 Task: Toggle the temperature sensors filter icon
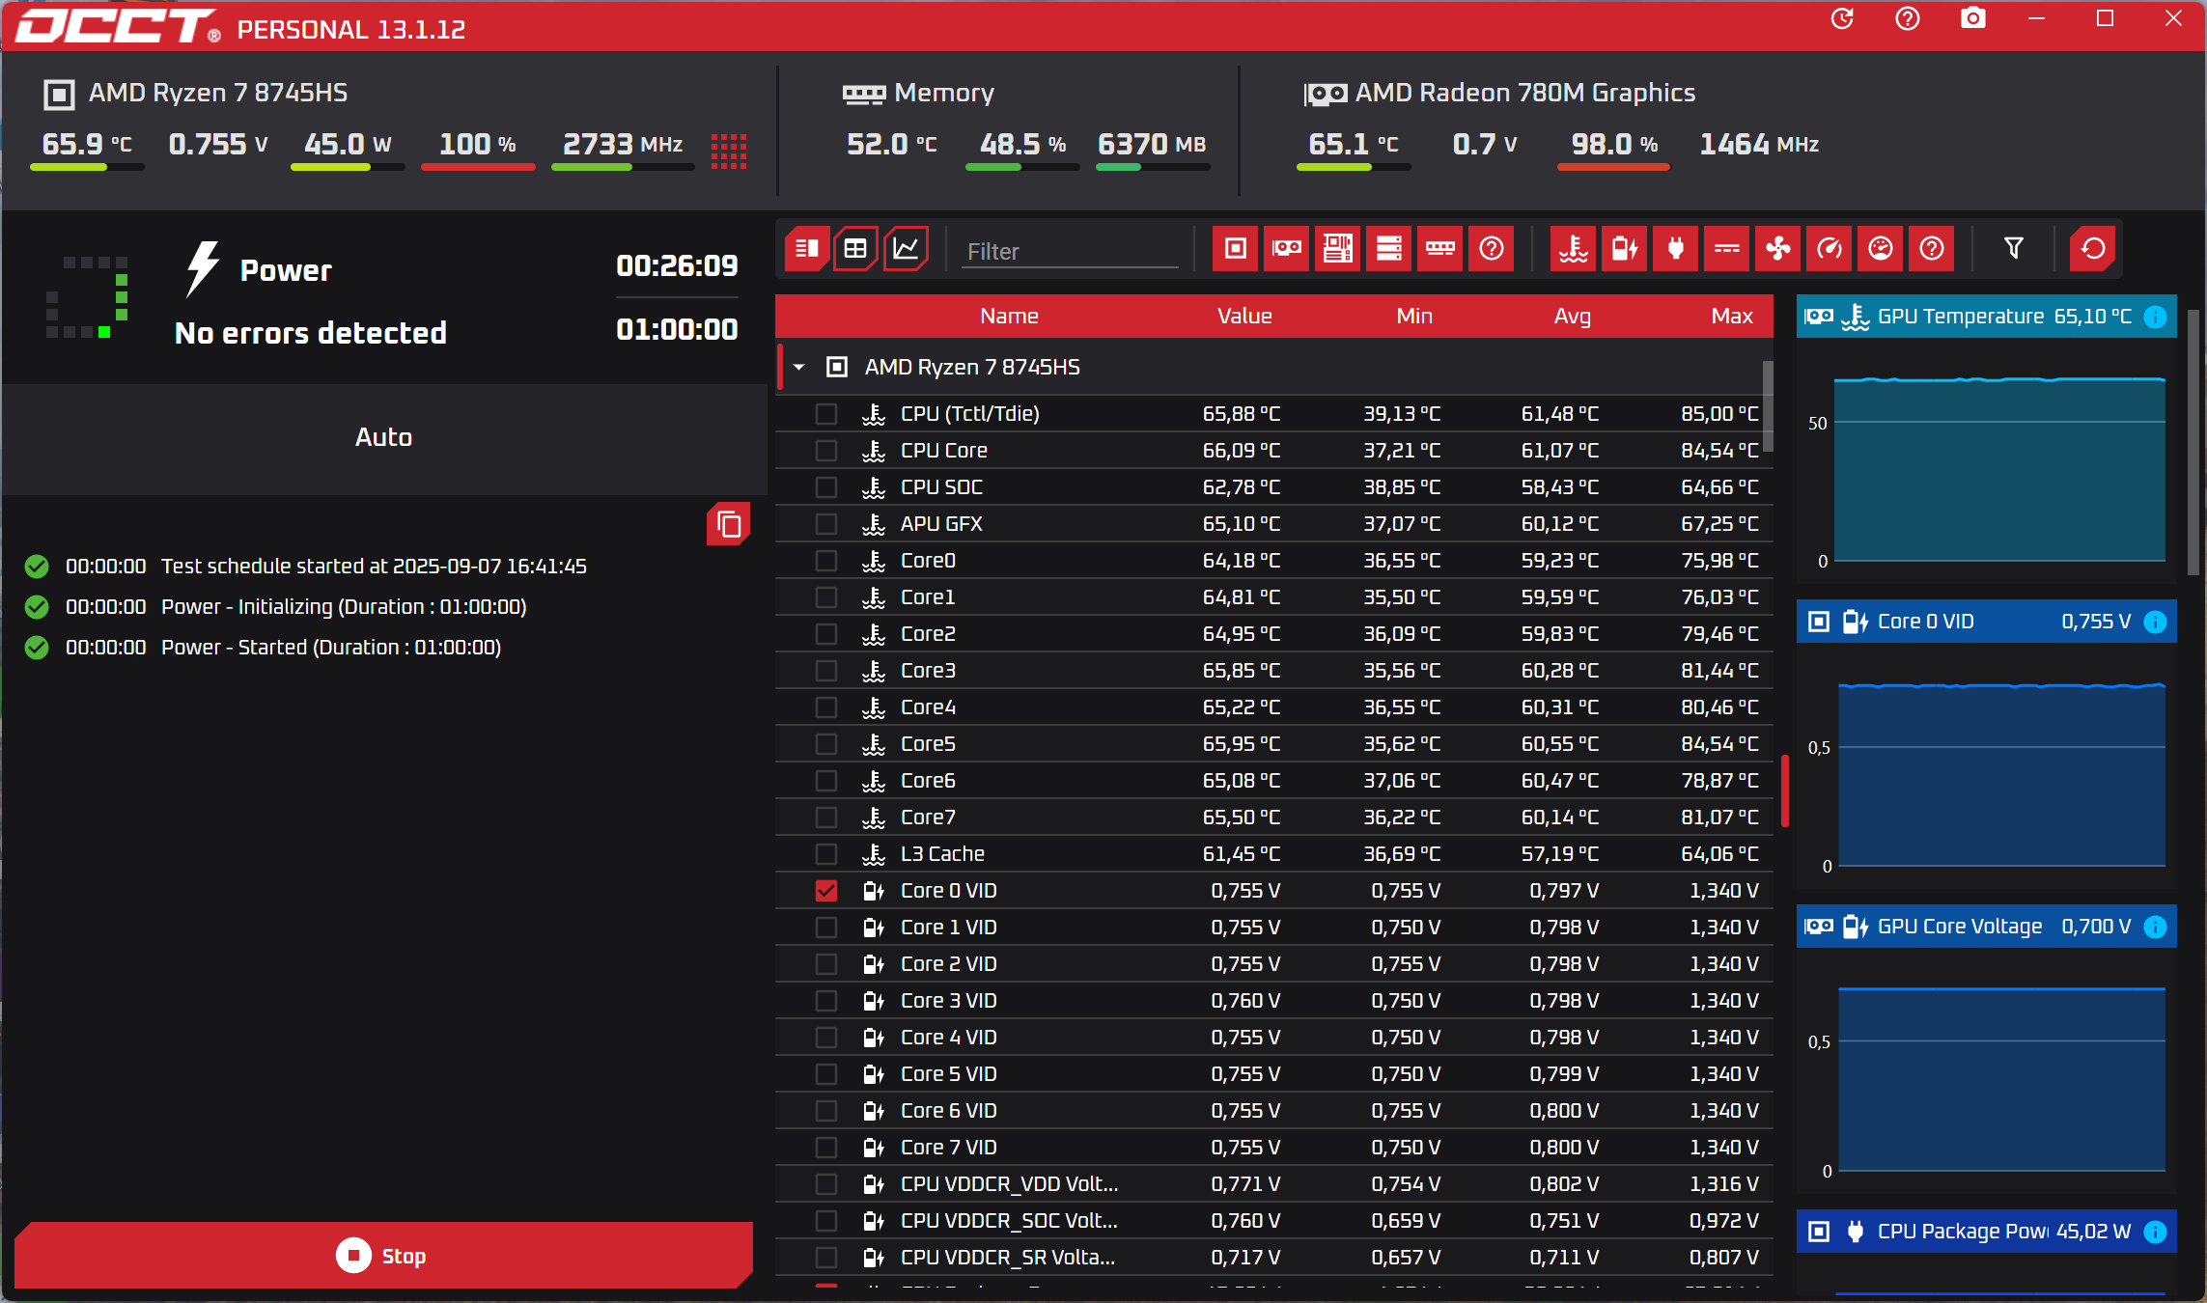click(x=1574, y=249)
